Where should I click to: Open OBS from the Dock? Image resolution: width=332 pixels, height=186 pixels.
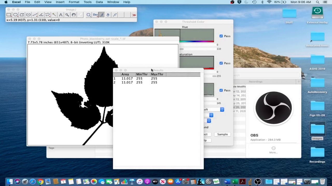tap(258, 182)
